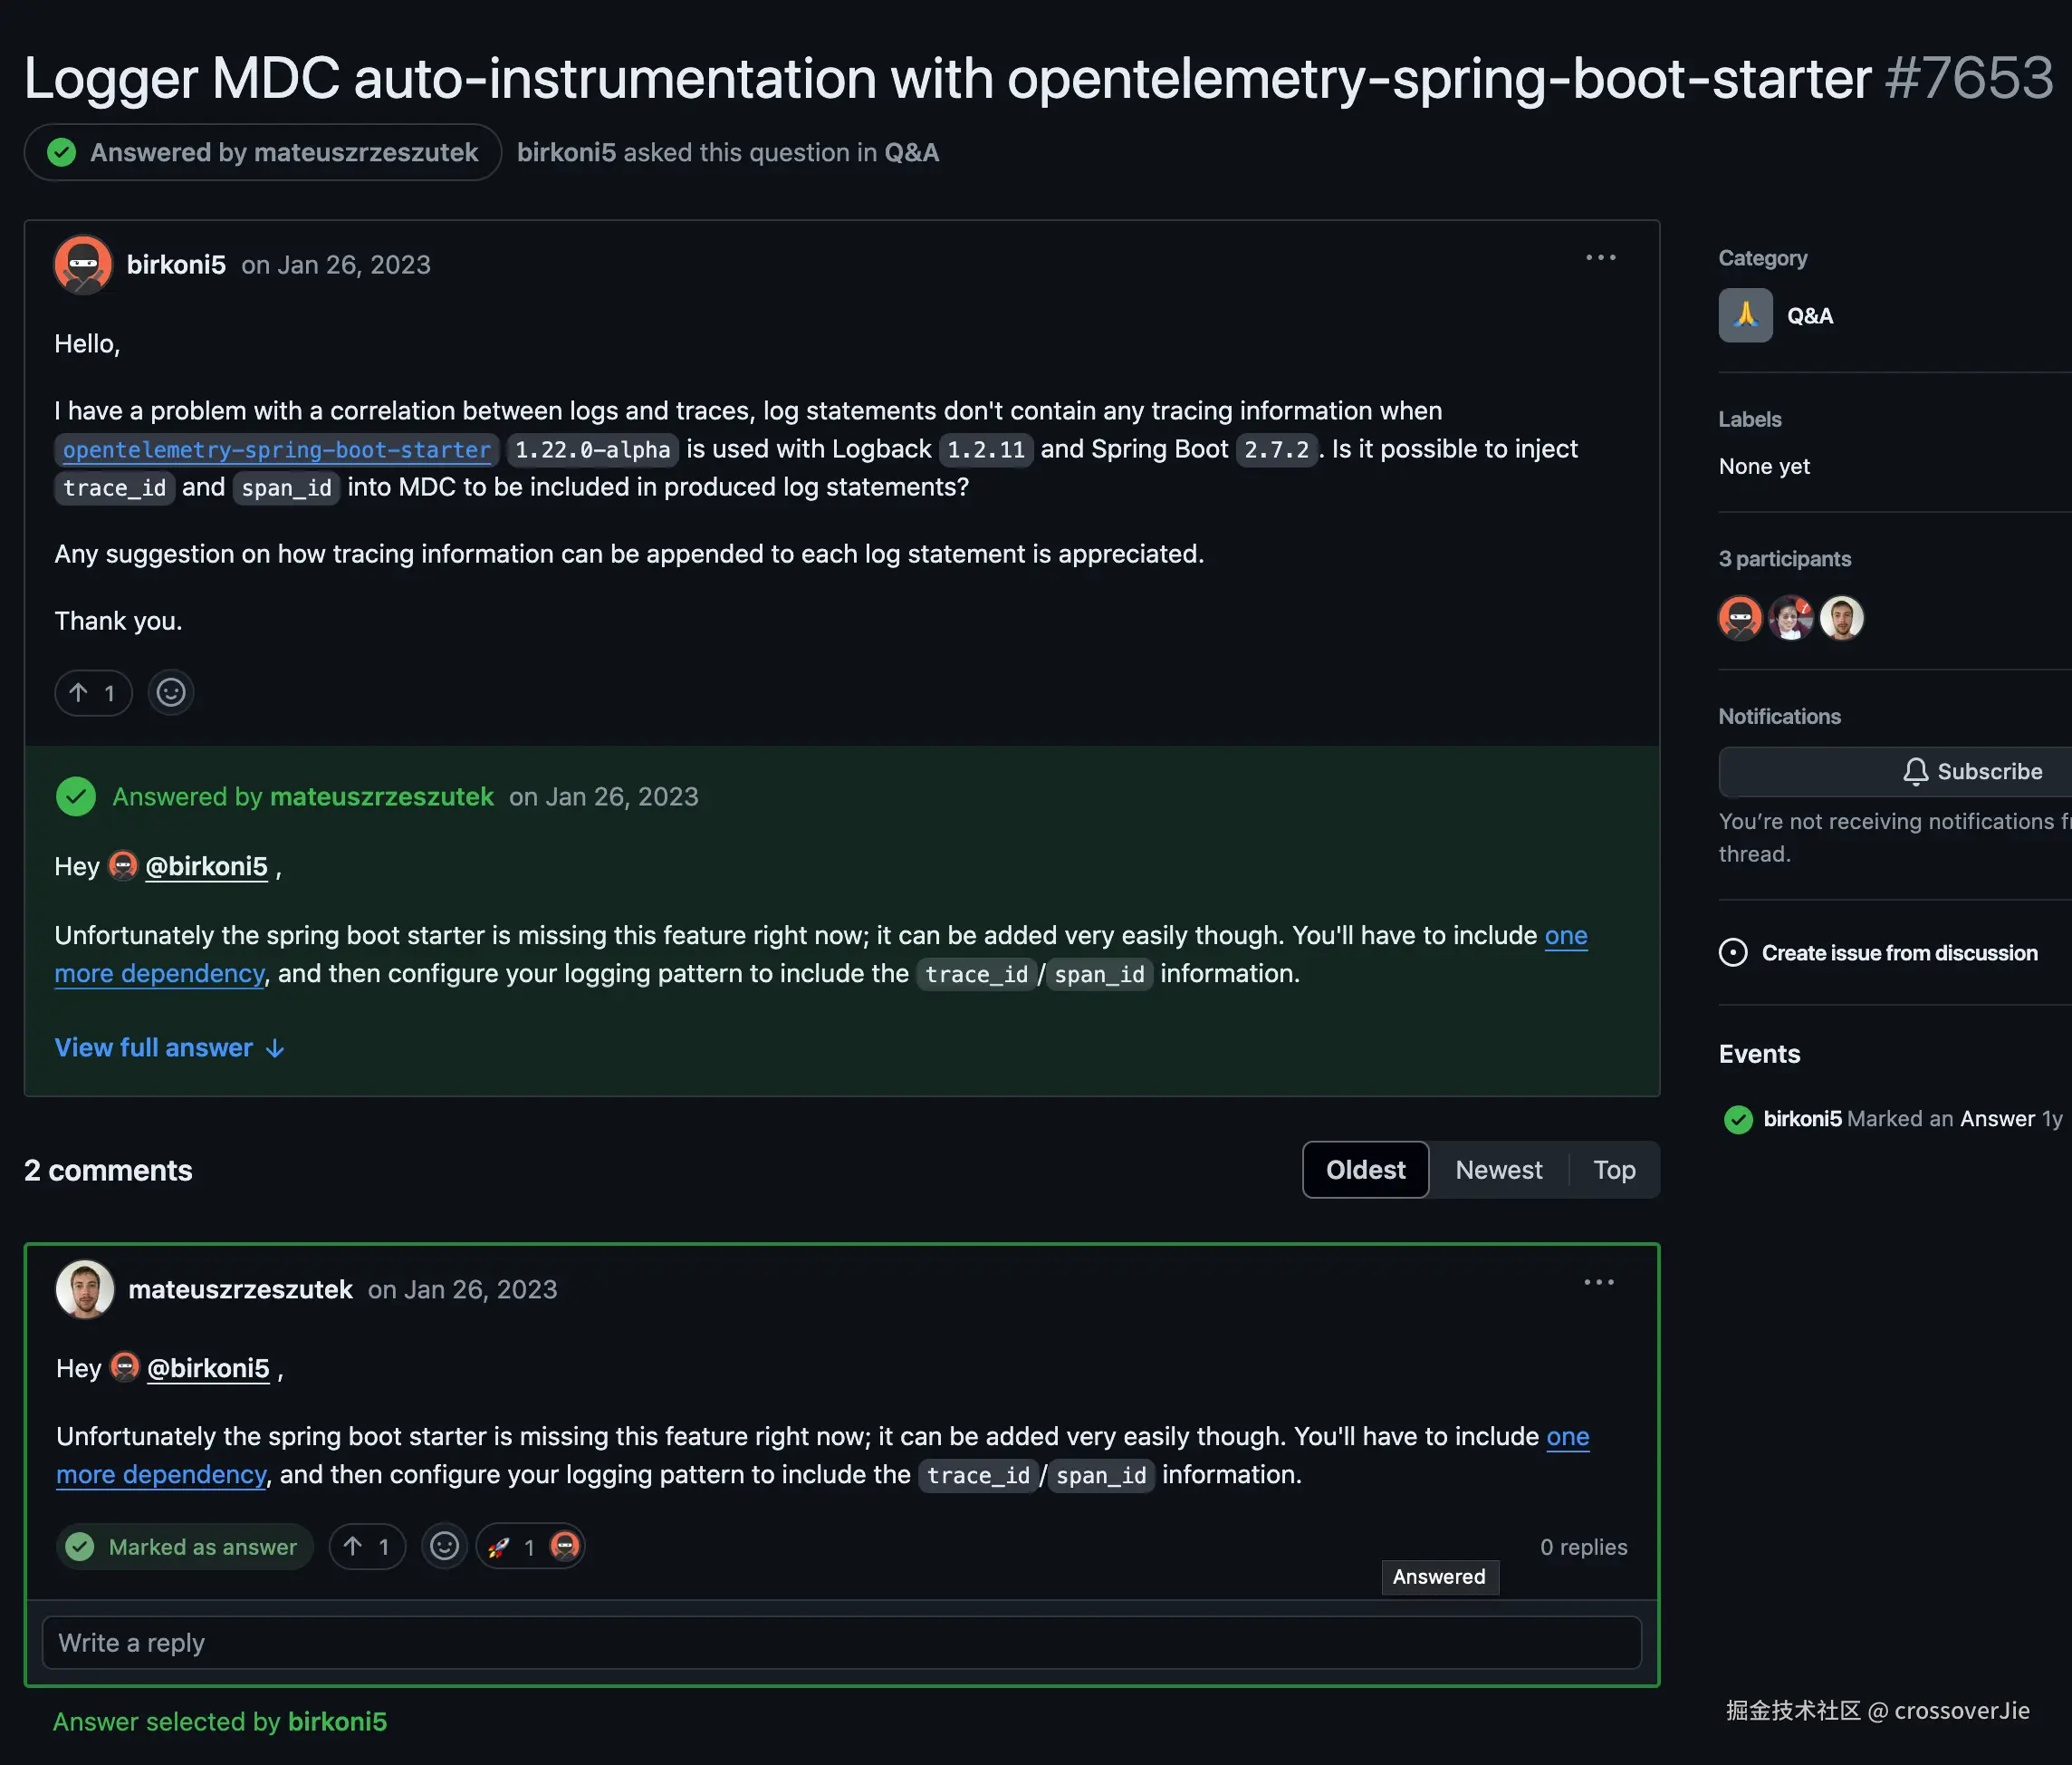This screenshot has height=1765, width=2072.
Task: Click Create issue from discussion
Action: coord(1898,952)
